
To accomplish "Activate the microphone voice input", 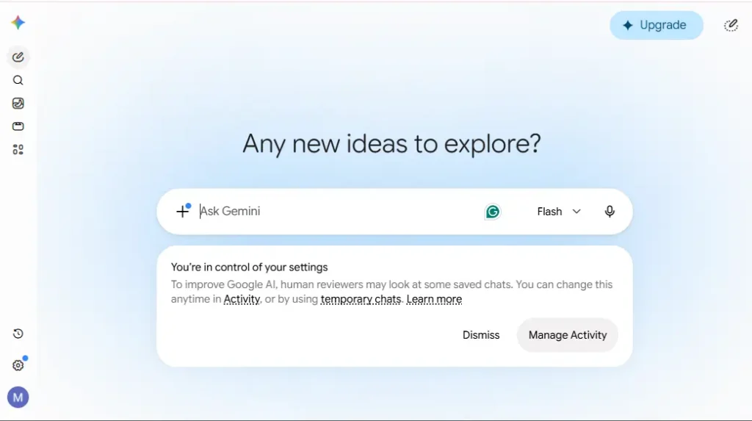I will [610, 212].
